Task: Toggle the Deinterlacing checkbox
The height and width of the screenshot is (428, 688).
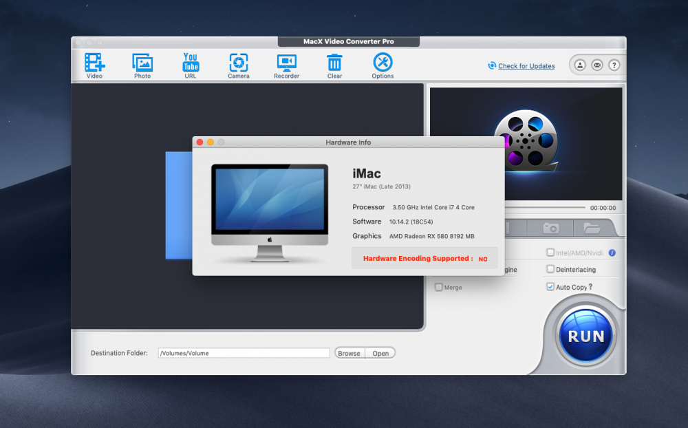Action: pos(550,269)
